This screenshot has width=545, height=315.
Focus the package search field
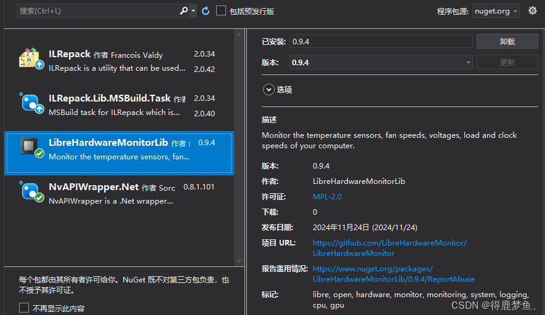point(97,10)
